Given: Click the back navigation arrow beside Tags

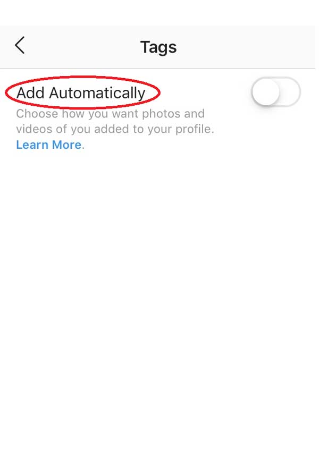Looking at the screenshot, I should pos(20,46).
